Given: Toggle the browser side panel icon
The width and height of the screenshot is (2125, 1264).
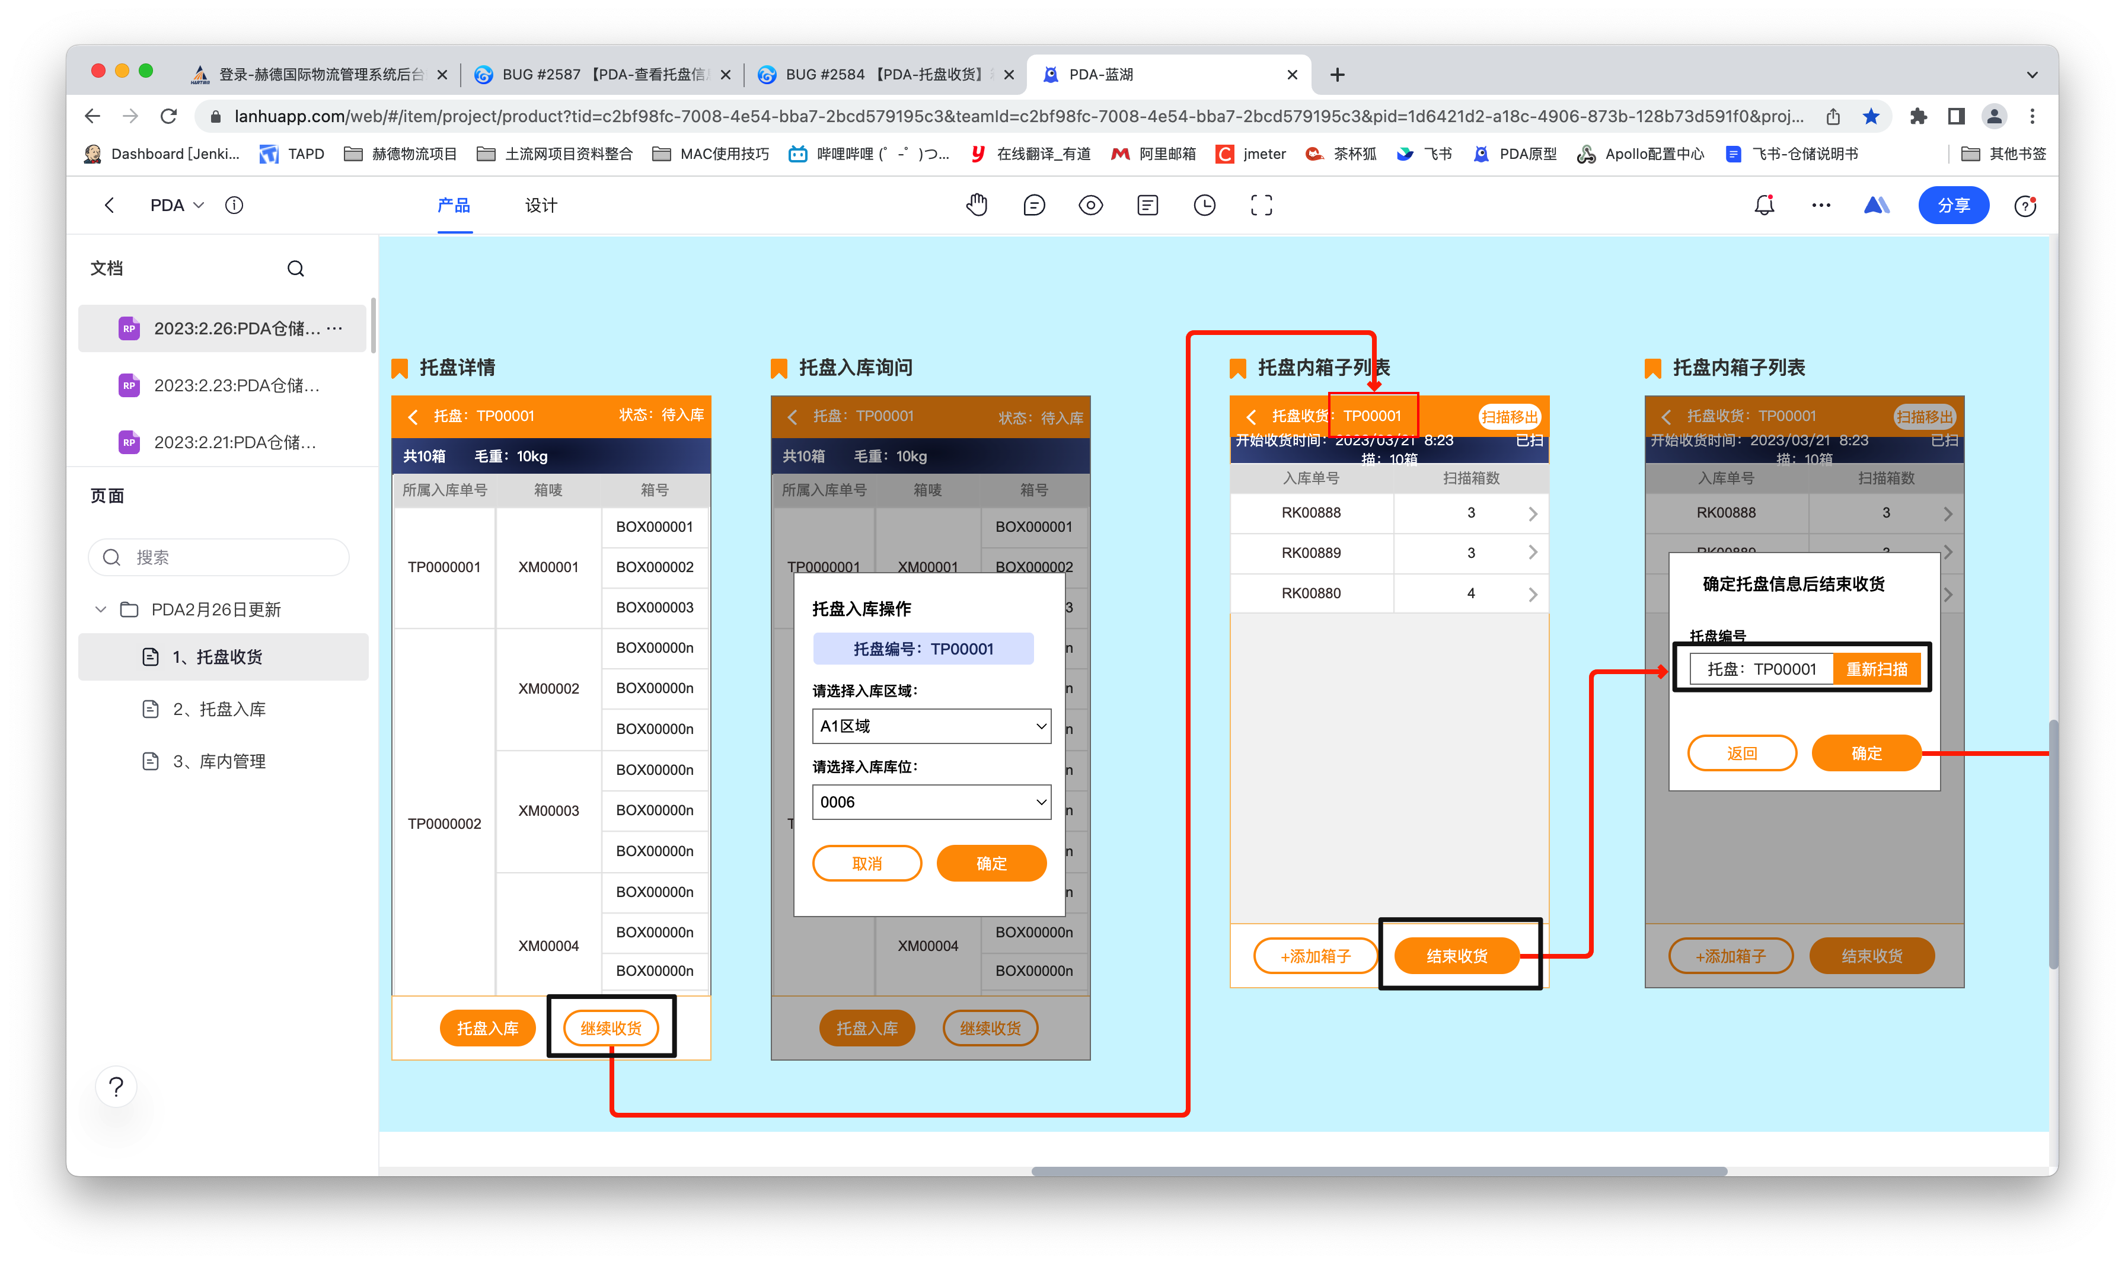Looking at the screenshot, I should pos(1957,117).
